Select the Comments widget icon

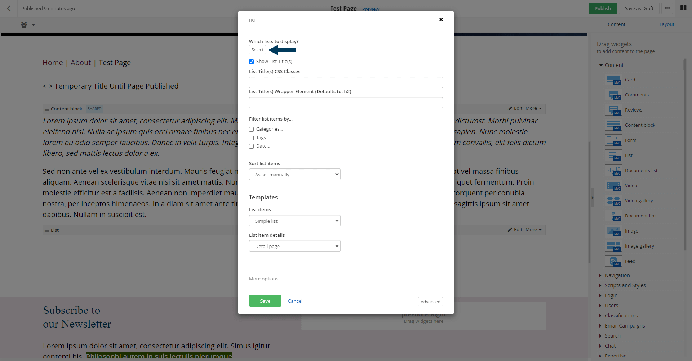pyautogui.click(x=613, y=95)
